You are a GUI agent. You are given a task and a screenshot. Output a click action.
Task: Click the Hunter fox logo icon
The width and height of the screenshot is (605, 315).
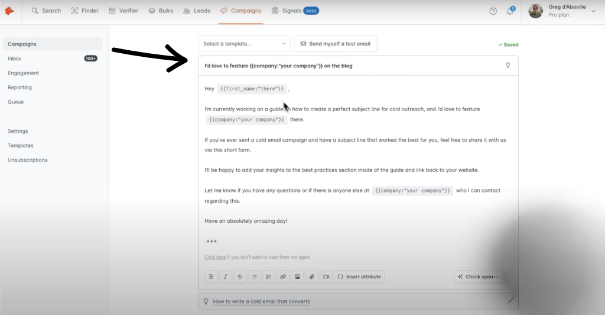pos(9,11)
